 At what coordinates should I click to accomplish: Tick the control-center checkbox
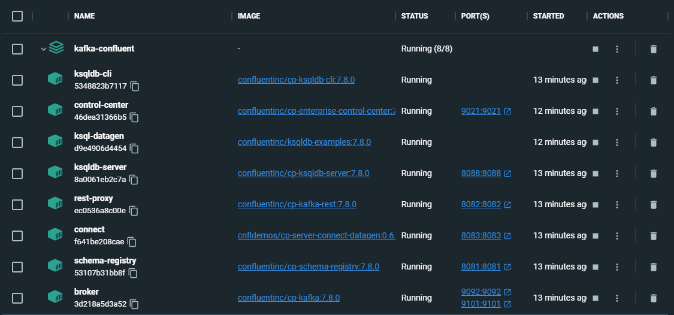[x=17, y=111]
